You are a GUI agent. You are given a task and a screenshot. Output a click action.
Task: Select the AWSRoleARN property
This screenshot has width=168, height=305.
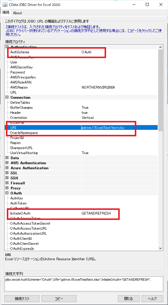click(x=81, y=82)
